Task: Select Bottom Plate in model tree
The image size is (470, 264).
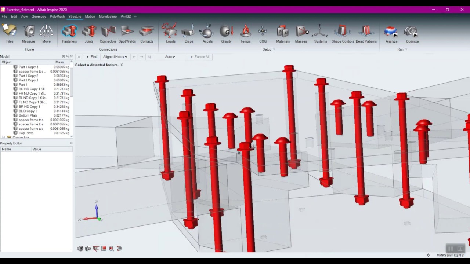Action: click(x=28, y=115)
